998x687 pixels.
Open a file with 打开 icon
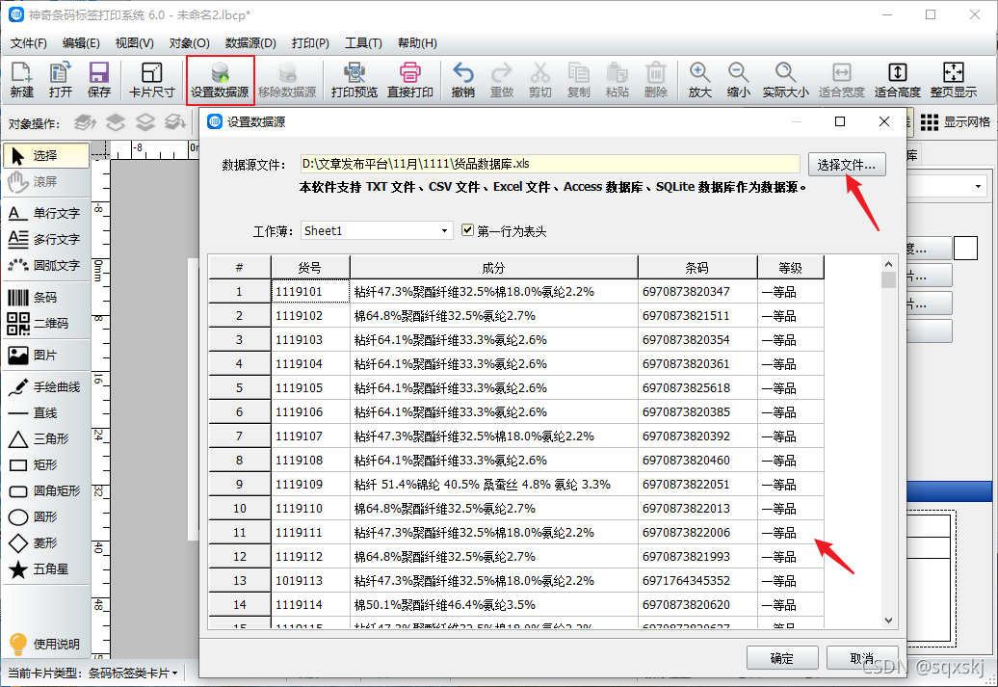pyautogui.click(x=61, y=80)
